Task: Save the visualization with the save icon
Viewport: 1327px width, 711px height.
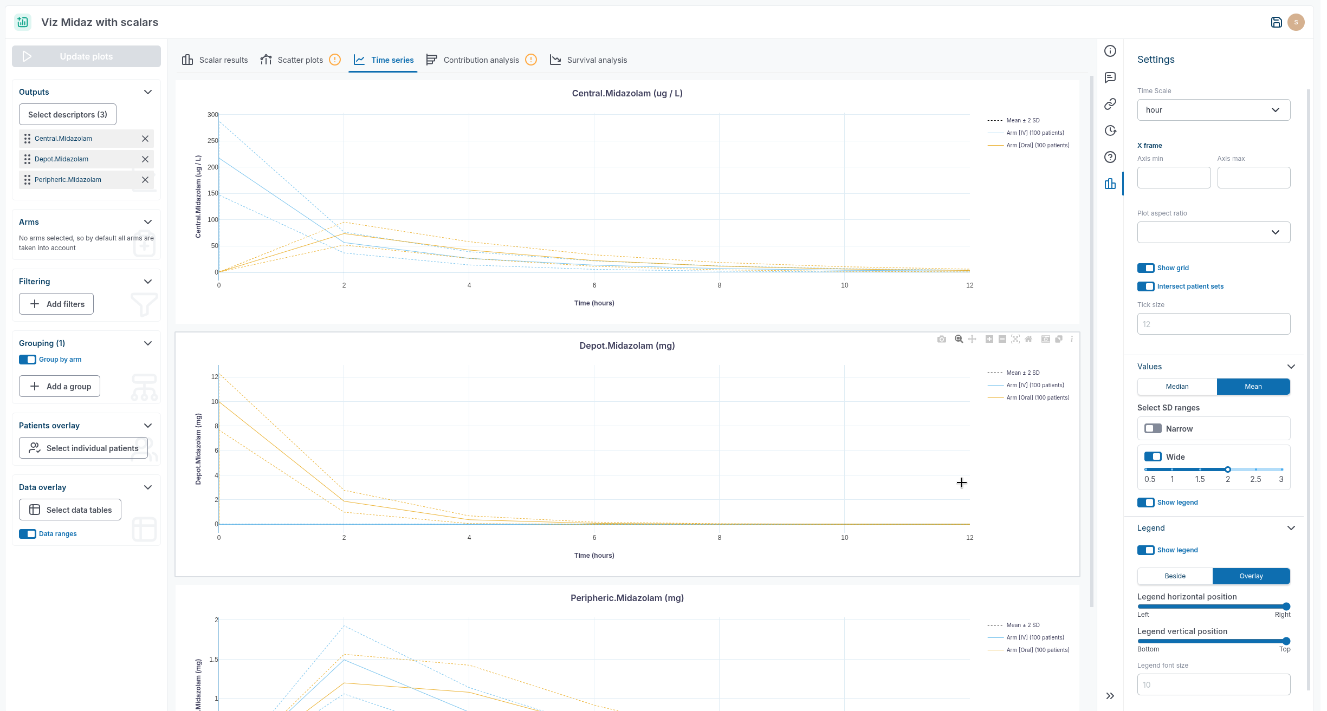Action: pyautogui.click(x=1276, y=22)
